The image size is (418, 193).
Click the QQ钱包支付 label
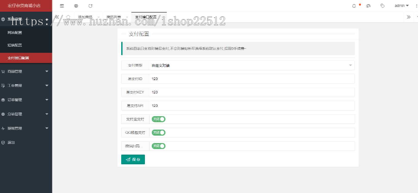tap(135, 132)
